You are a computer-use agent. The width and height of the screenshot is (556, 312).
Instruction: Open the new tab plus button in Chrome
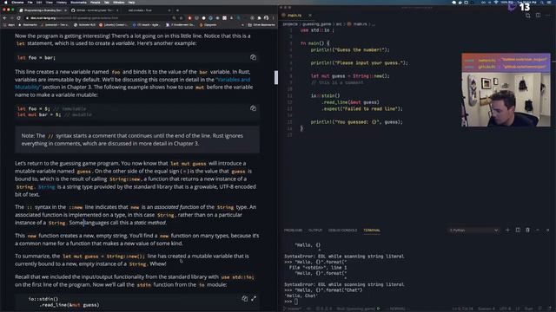(177, 10)
